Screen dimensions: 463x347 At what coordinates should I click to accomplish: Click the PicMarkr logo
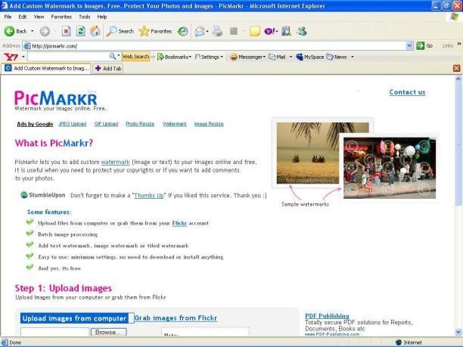56,98
